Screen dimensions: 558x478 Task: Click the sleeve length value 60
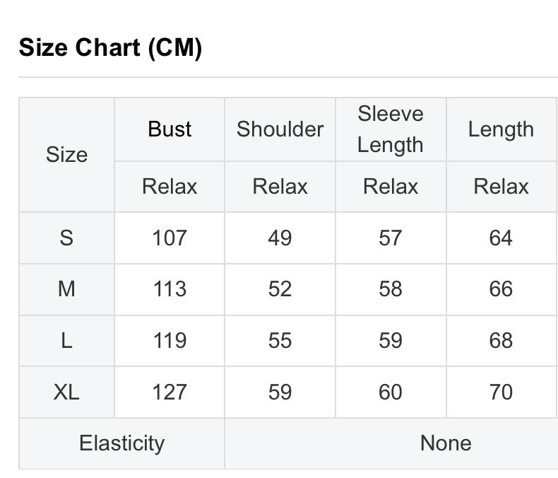coord(391,392)
